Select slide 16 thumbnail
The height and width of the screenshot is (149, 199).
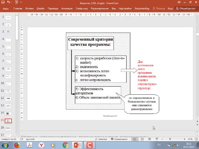8,128
